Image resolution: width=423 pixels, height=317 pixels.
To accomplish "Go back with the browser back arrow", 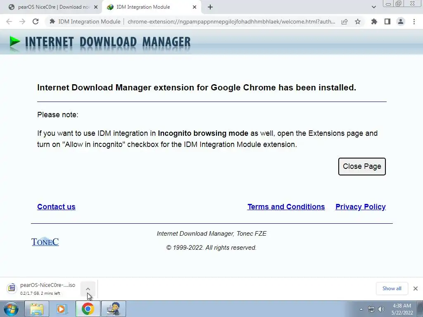I will coord(9,21).
